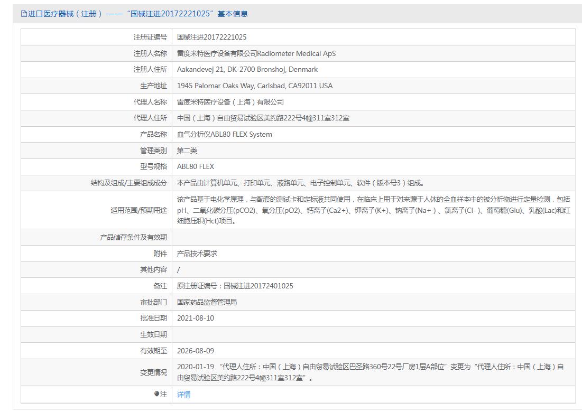Click agent name 雷度米特医疗设备（上海）有限公司

pos(230,102)
